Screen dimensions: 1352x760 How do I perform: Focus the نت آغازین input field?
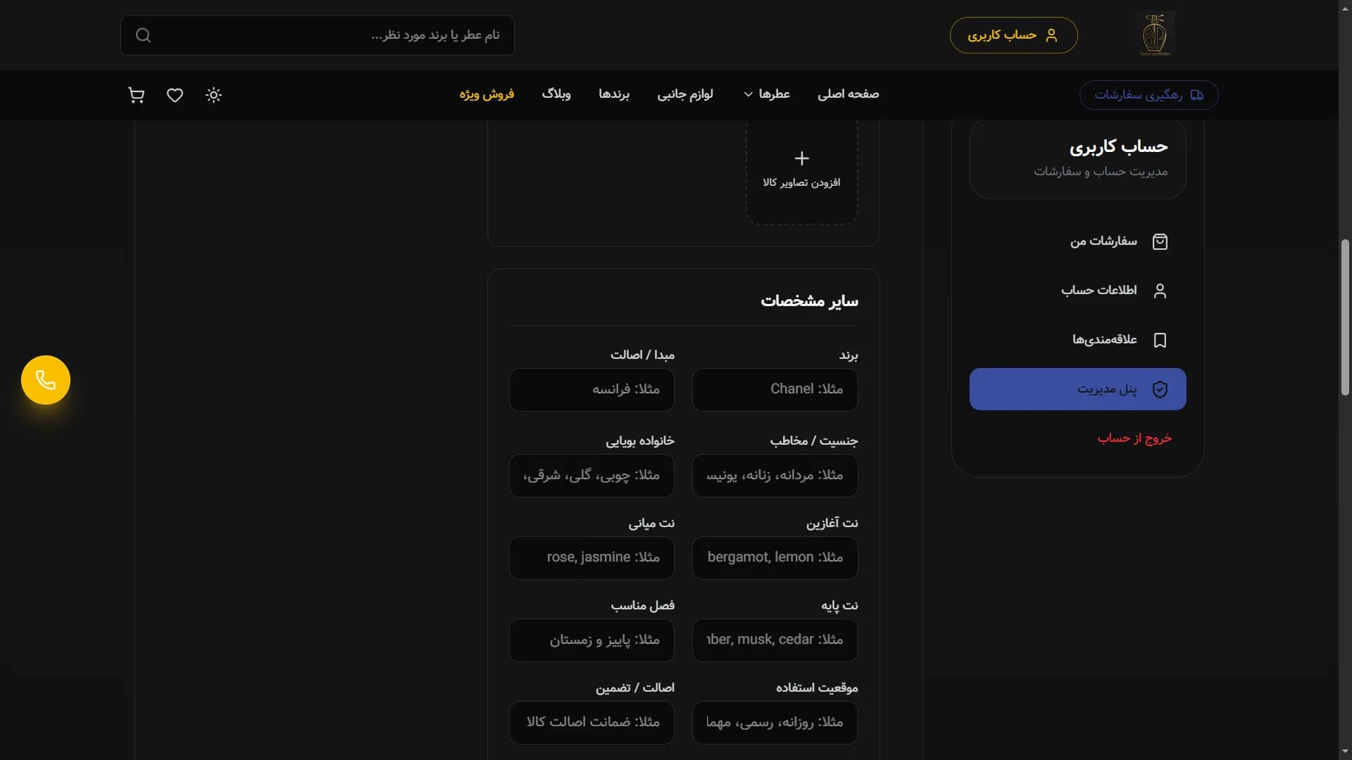click(x=775, y=558)
